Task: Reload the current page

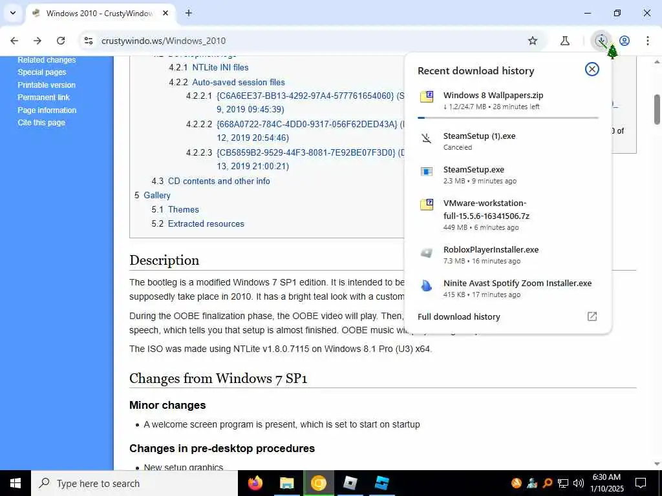Action: tap(61, 41)
